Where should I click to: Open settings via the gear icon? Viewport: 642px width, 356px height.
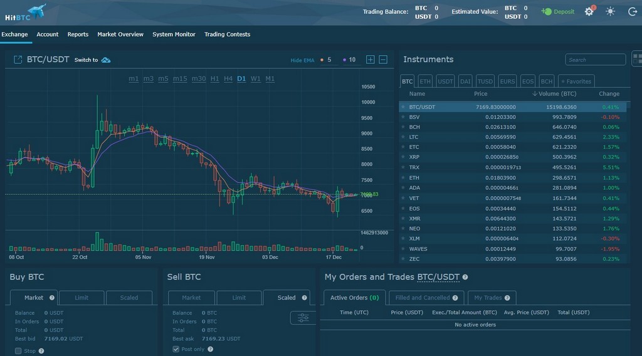(589, 12)
